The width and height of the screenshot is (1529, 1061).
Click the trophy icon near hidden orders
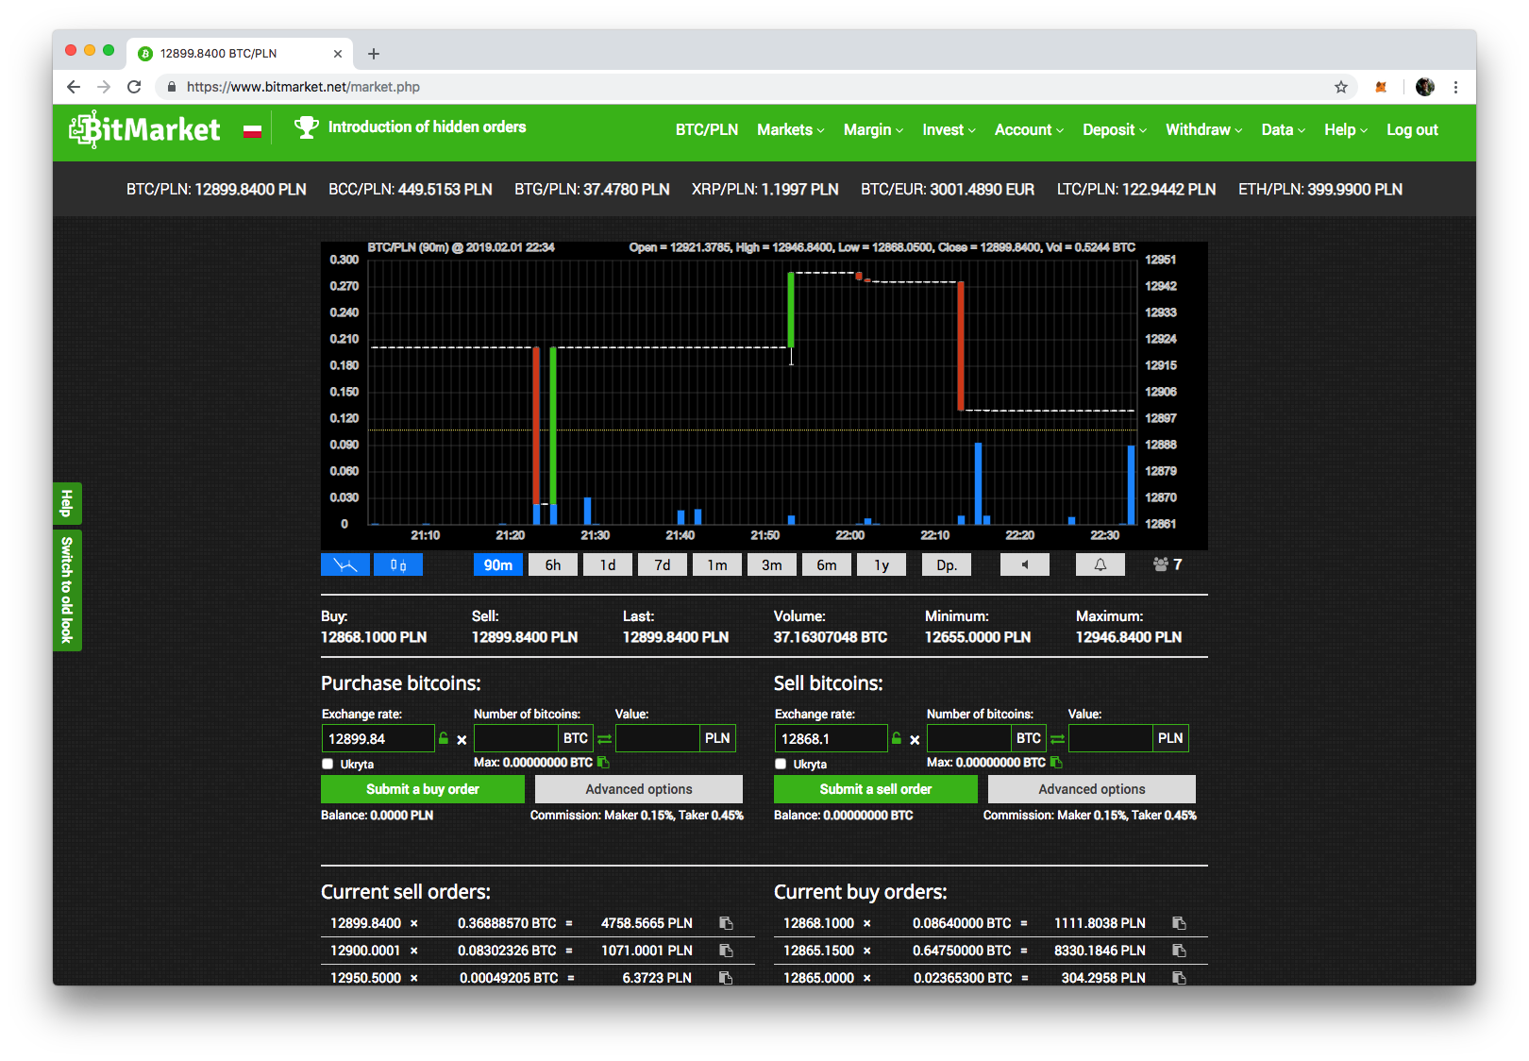[x=307, y=127]
